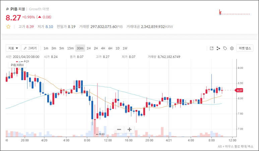Open the 지표 indicators dropdown
Viewport: 259px width, 151px height.
coord(13,48)
